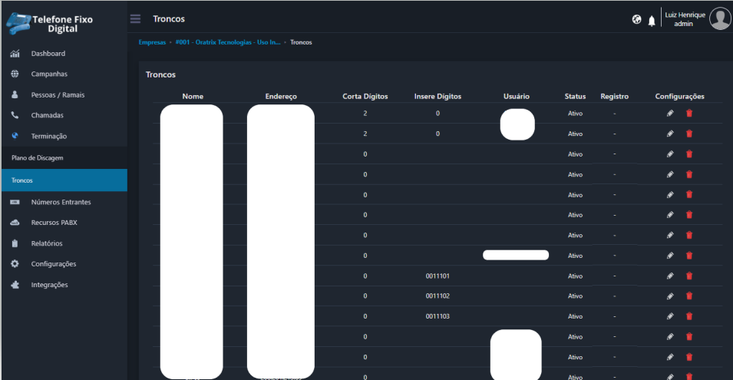The width and height of the screenshot is (733, 380).
Task: Delete the first trunk with trash icon
Action: point(689,113)
